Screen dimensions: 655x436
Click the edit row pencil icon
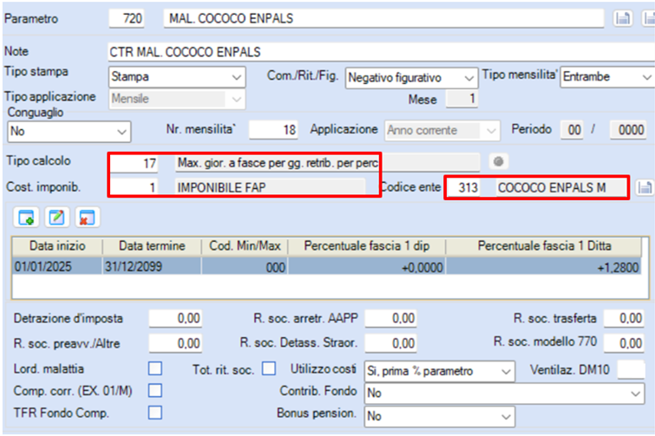[x=56, y=218]
